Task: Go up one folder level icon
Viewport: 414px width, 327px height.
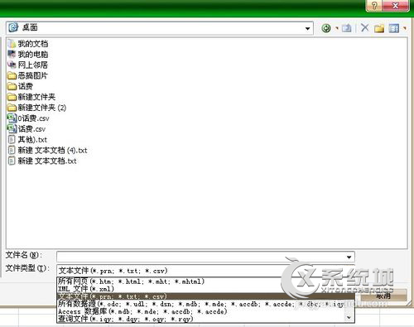Action: tap(346, 28)
